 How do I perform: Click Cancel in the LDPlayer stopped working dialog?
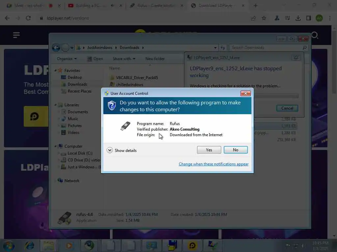[x=287, y=108]
